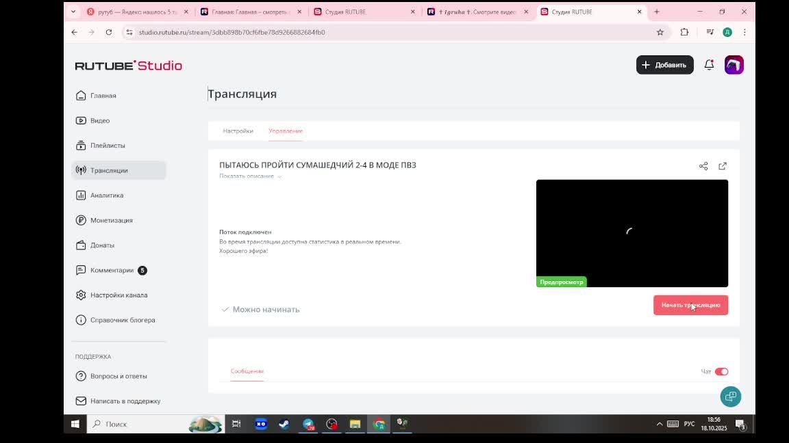Click the address bar URL
Screen dimensions: 789x443
(x=232, y=32)
